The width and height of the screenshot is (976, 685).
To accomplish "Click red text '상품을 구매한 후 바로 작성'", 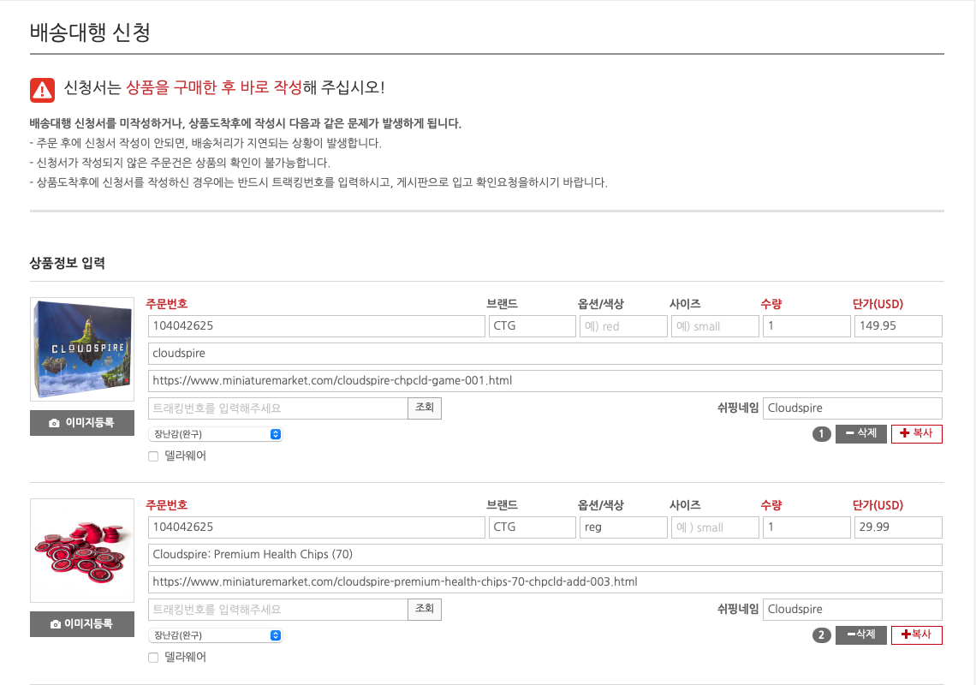I will tap(214, 87).
